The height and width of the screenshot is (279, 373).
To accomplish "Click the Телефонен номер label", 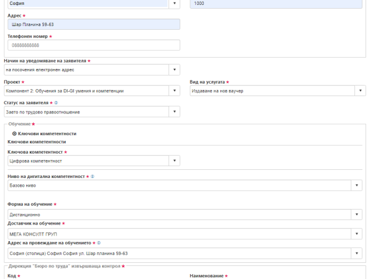I will coord(27,37).
